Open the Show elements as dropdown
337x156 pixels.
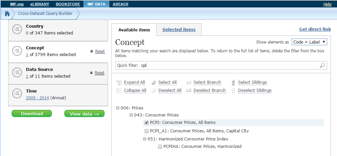(309, 42)
